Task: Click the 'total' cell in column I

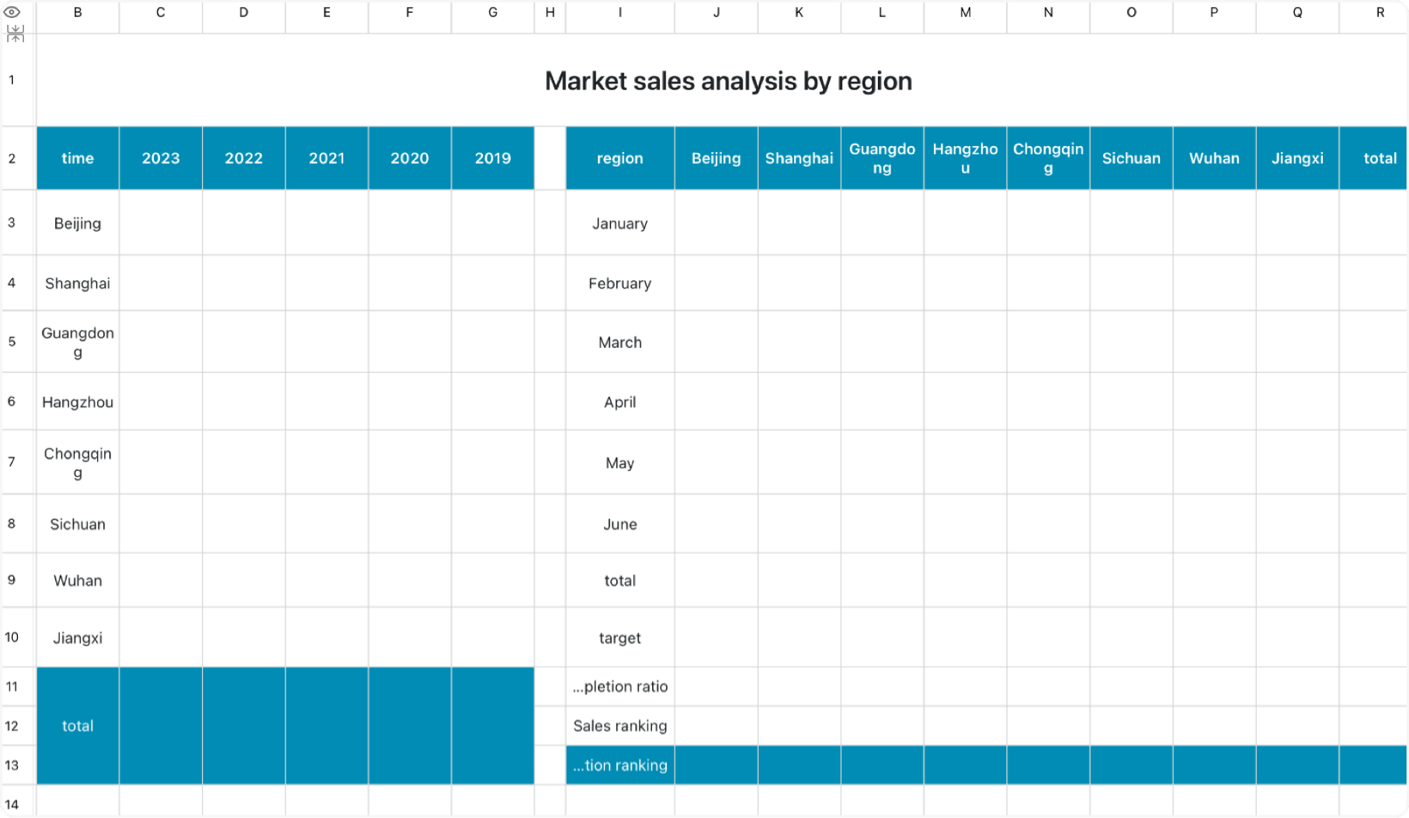Action: (x=620, y=581)
